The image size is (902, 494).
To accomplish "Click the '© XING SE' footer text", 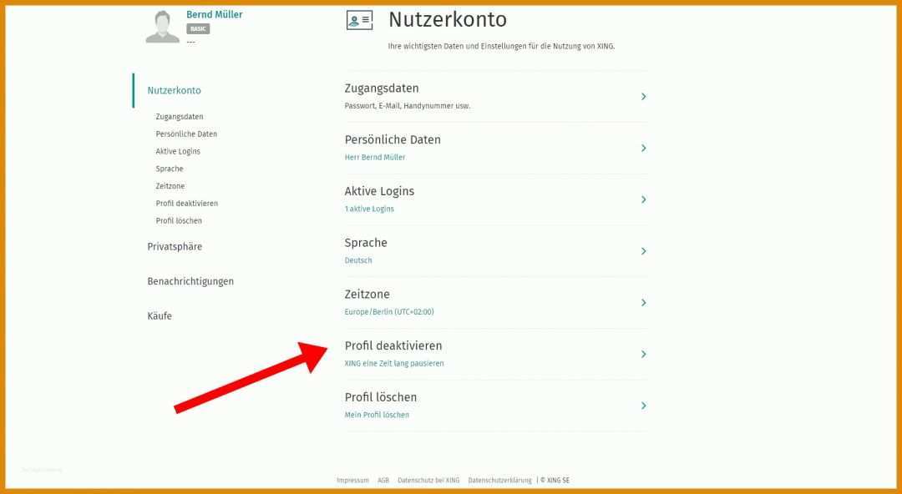I will click(555, 480).
